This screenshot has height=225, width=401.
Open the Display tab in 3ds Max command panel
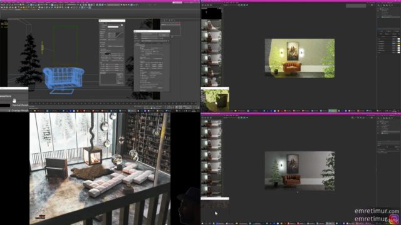coord(172,20)
